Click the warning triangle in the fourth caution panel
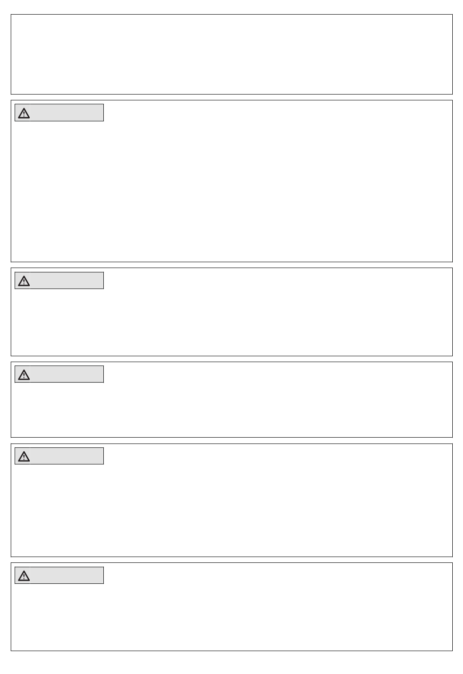 pyautogui.click(x=24, y=456)
